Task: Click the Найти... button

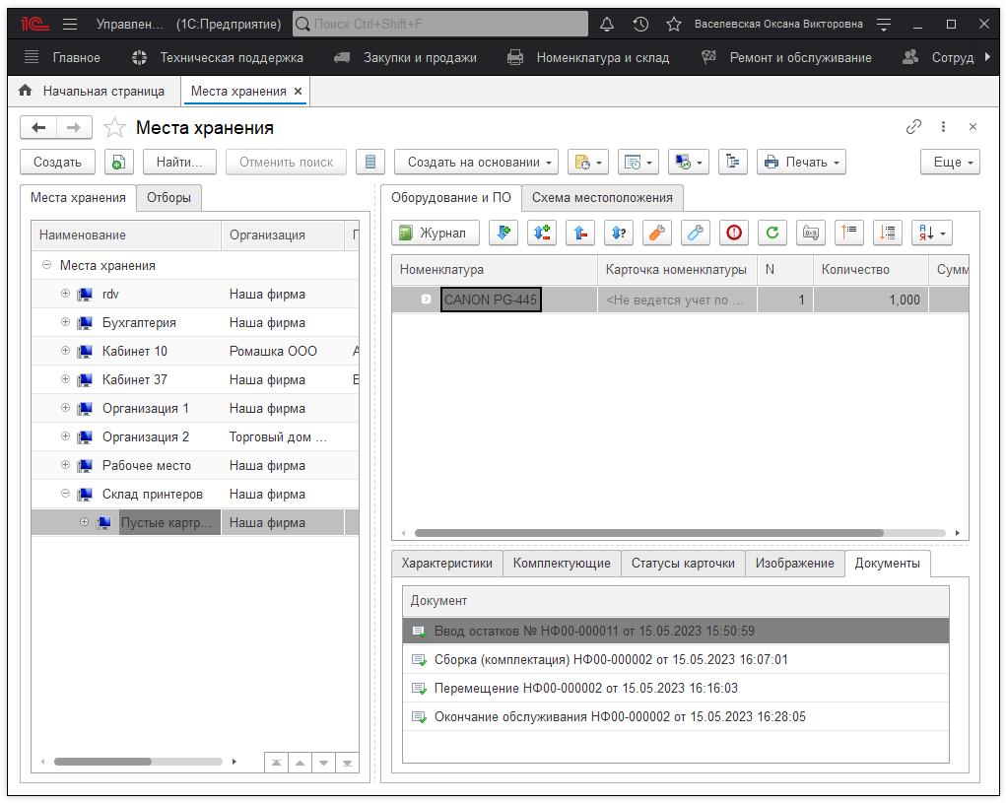Action: (179, 163)
